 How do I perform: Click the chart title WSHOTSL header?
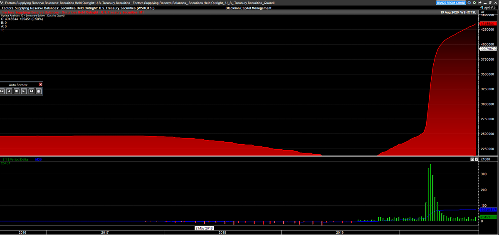click(78, 8)
